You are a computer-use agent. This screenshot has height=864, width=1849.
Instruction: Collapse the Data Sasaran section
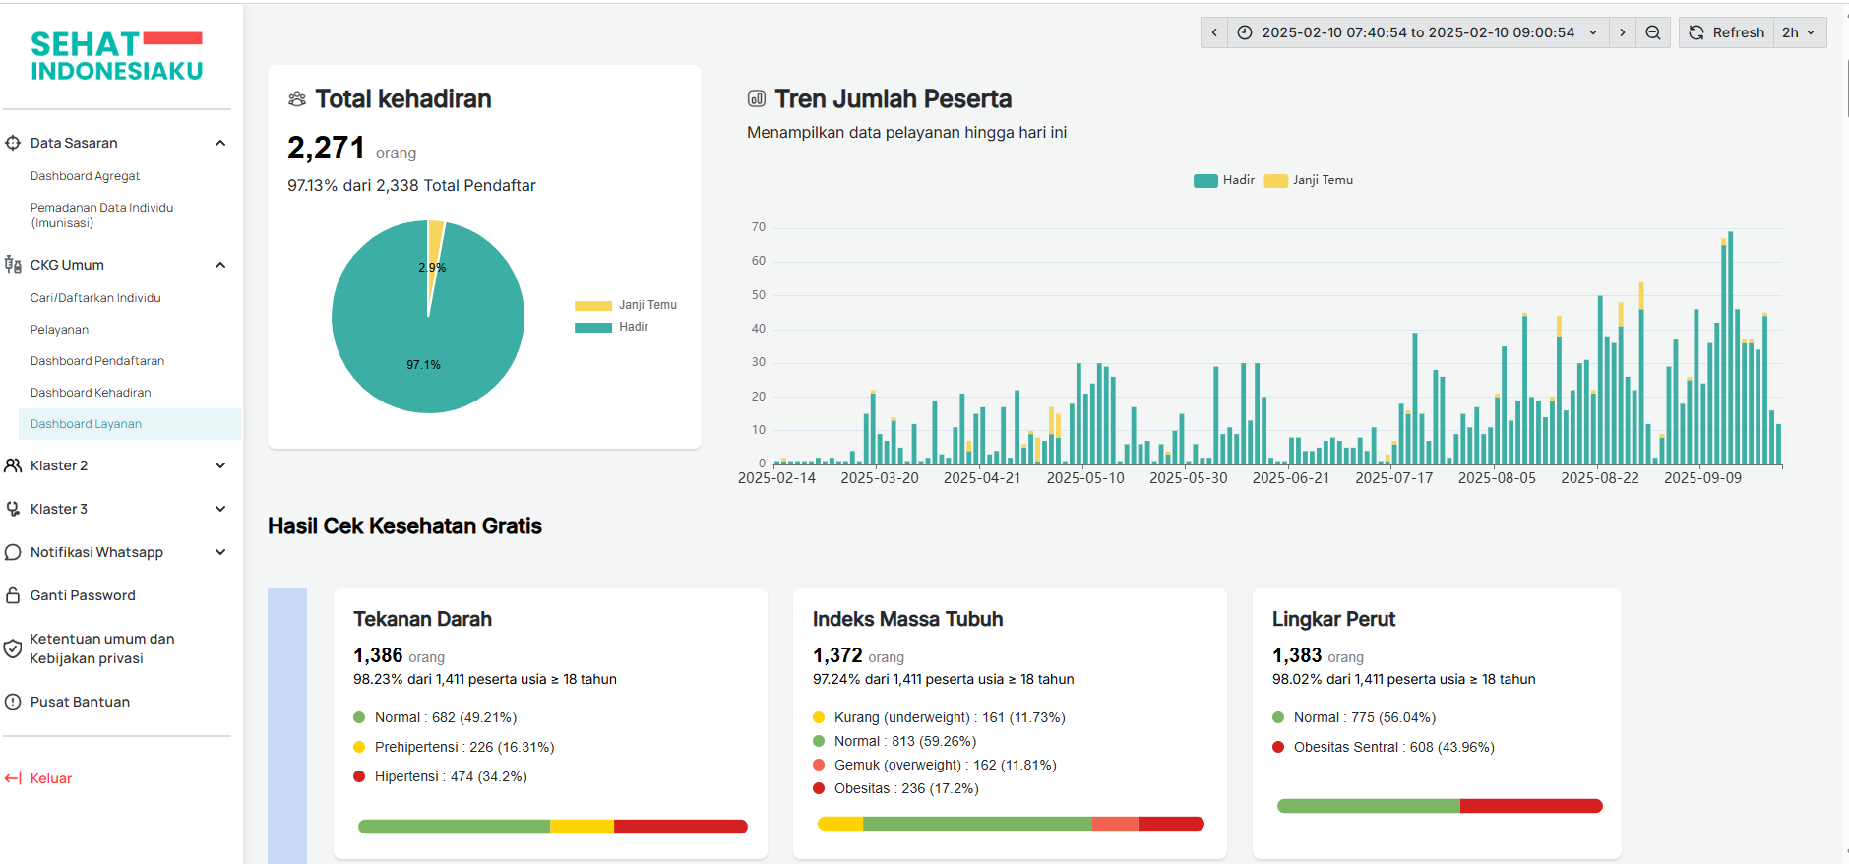[x=220, y=143]
